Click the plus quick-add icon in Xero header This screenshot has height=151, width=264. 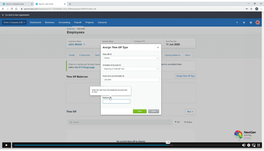pyautogui.click(x=237, y=23)
